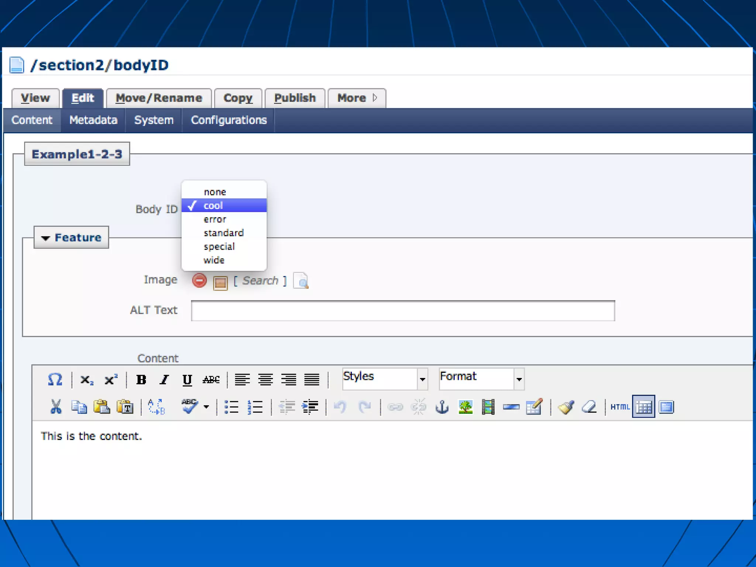Toggle fullscreen editor mode
This screenshot has height=567, width=756.
click(667, 407)
